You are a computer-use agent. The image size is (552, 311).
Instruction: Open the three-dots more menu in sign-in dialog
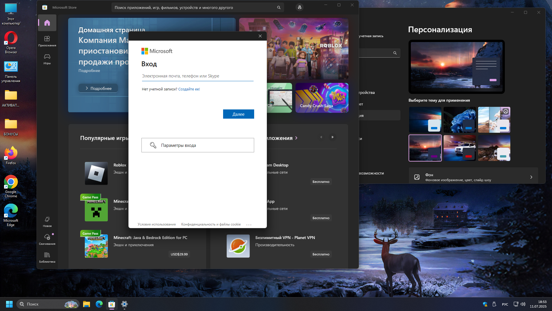(249, 225)
